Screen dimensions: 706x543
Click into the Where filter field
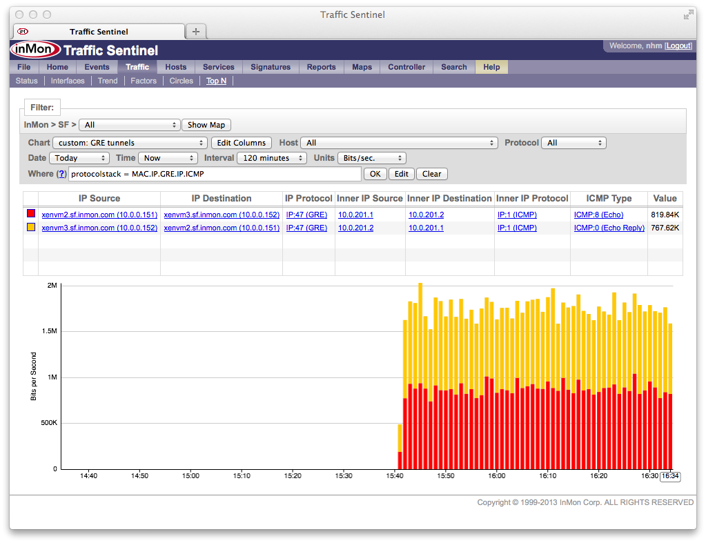(215, 174)
